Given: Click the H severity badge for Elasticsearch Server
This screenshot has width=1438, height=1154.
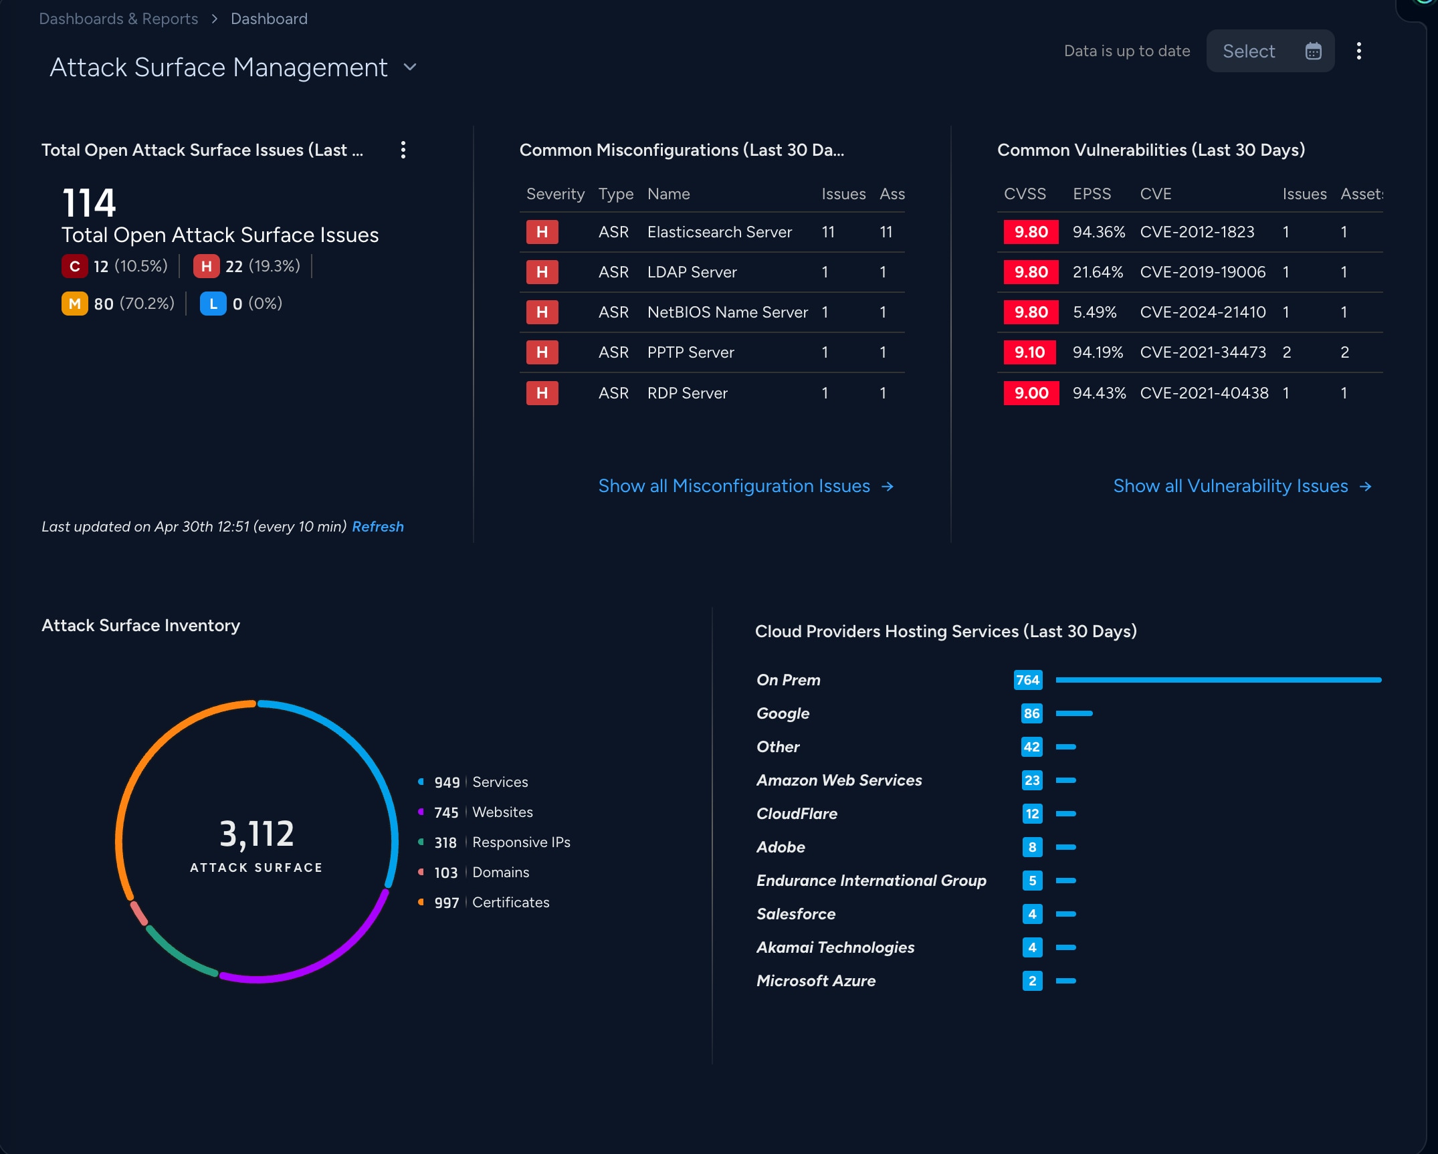Looking at the screenshot, I should [x=542, y=232].
